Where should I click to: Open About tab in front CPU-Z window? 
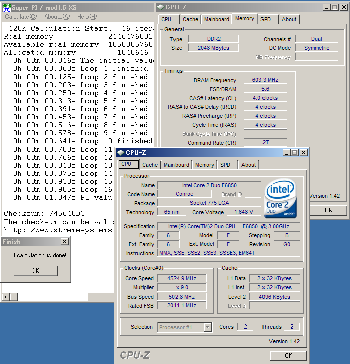[248, 165]
